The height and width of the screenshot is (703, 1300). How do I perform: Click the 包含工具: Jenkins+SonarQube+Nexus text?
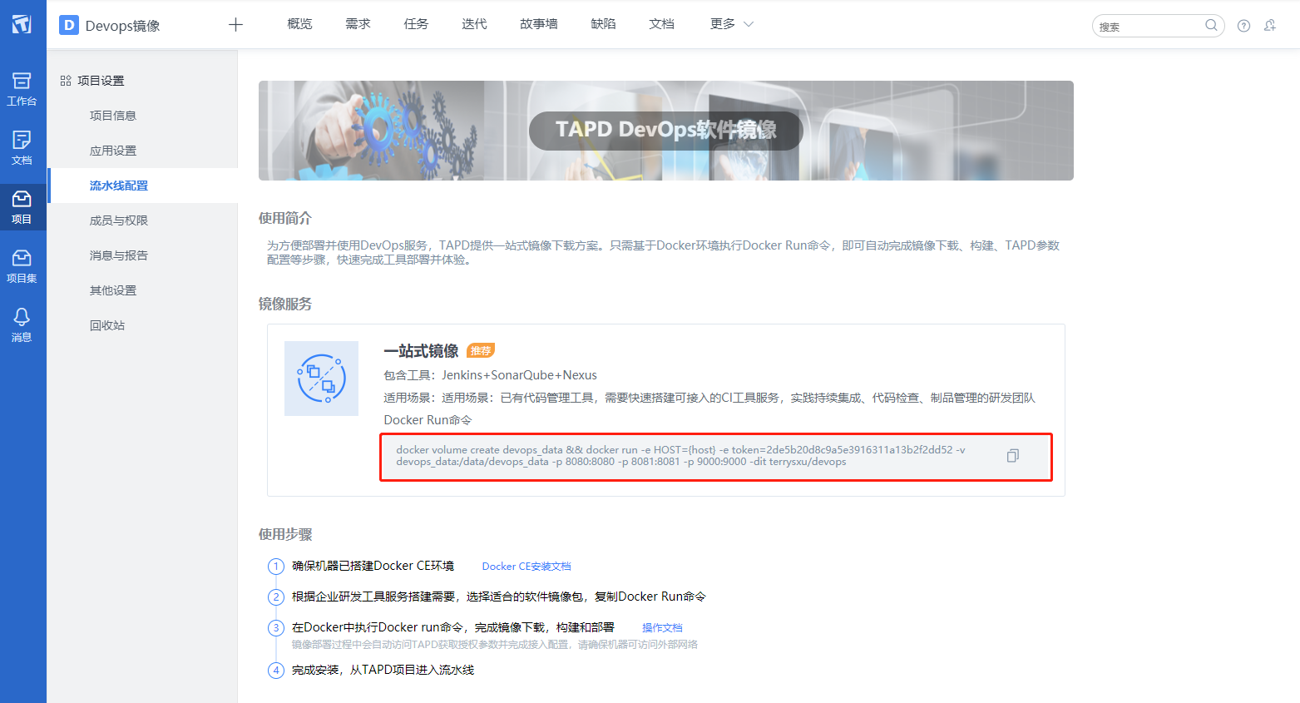490,375
